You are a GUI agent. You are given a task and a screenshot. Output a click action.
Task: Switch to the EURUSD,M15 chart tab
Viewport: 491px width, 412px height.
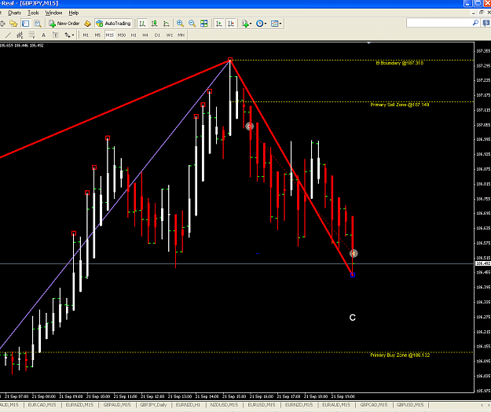pyautogui.click(x=262, y=405)
